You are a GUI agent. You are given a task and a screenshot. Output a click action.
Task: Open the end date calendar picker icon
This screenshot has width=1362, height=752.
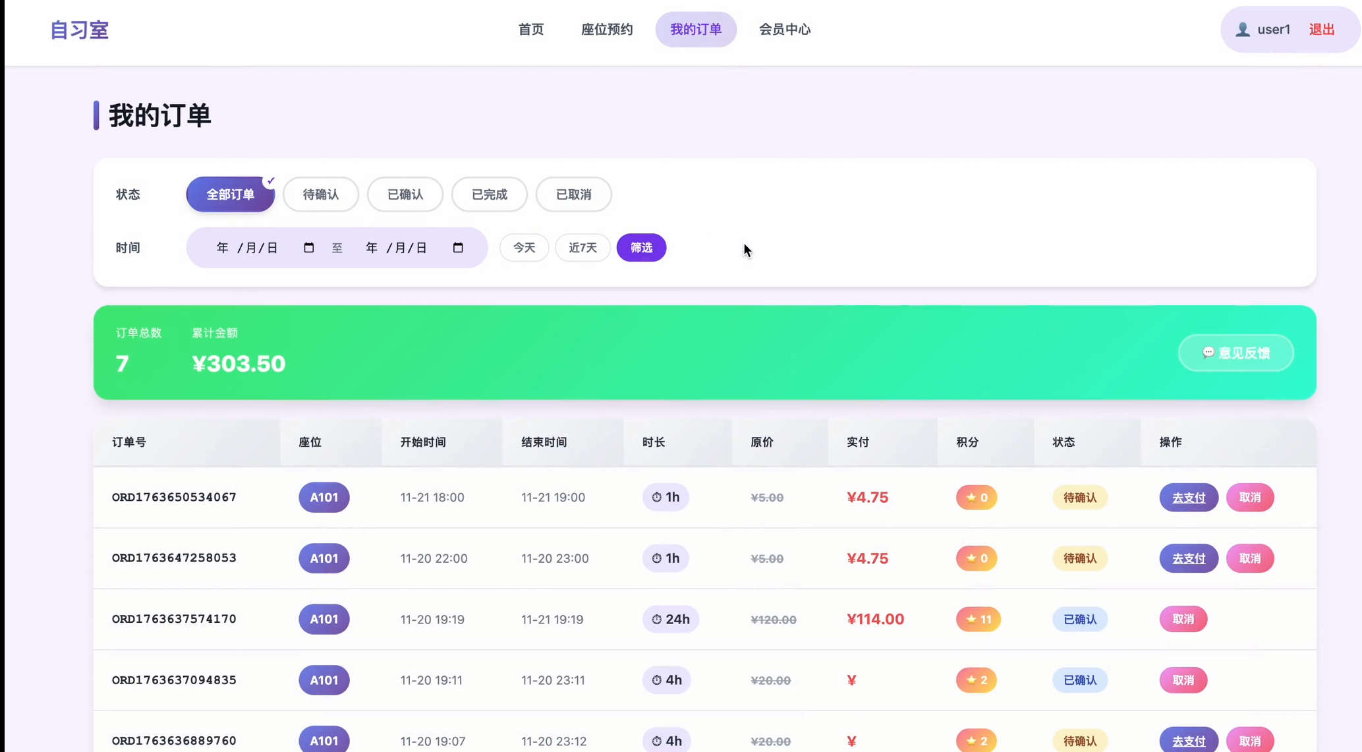click(x=458, y=248)
